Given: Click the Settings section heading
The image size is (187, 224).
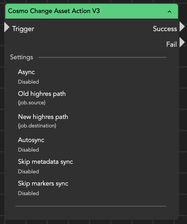Looking at the screenshot, I should click(x=21, y=57).
